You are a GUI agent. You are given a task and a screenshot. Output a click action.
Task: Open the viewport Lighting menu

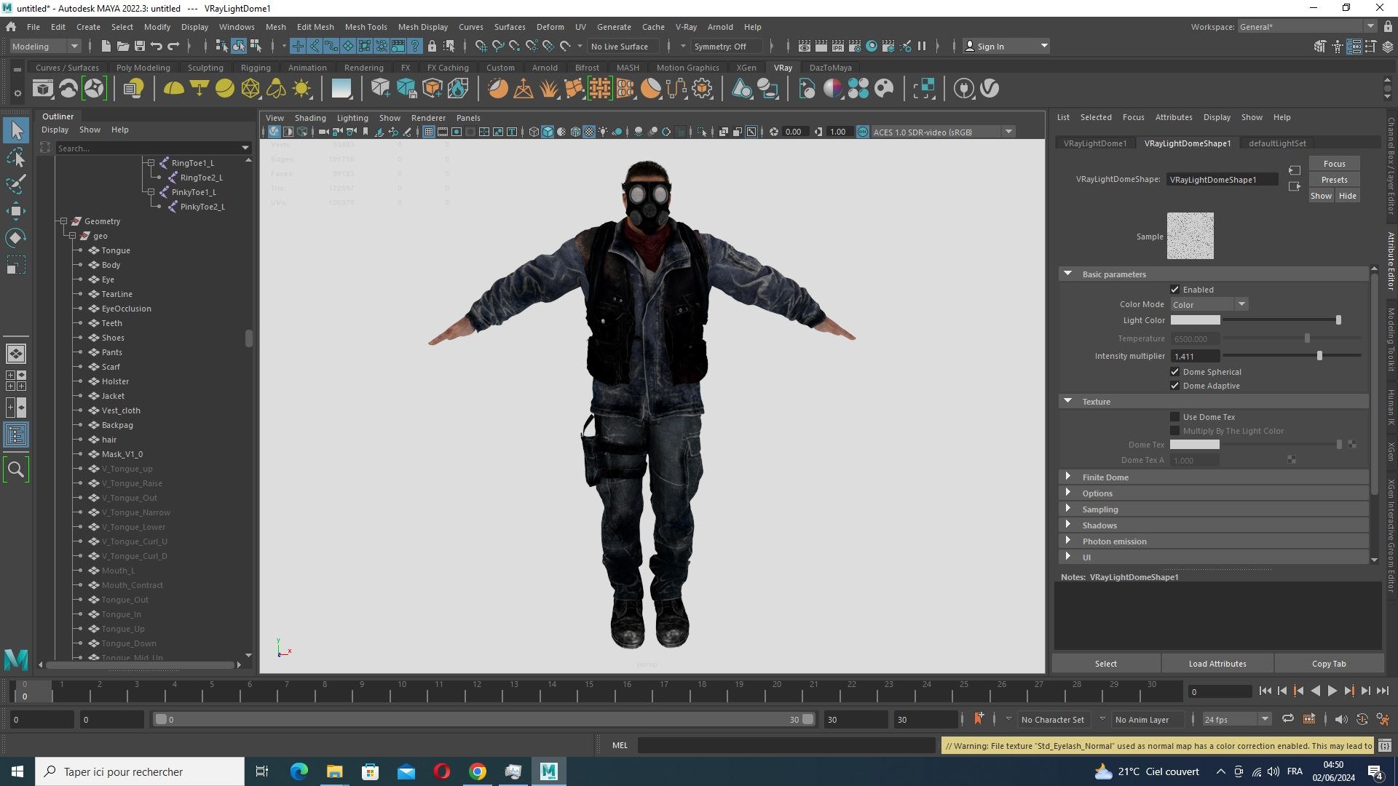click(352, 118)
